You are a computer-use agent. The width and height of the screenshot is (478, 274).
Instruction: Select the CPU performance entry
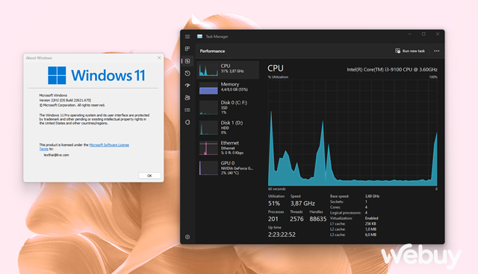(x=228, y=69)
